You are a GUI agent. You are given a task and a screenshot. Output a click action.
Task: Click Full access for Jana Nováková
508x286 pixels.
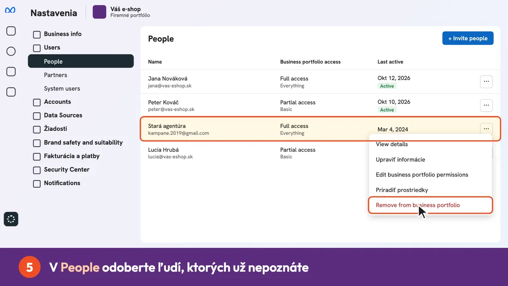point(294,78)
